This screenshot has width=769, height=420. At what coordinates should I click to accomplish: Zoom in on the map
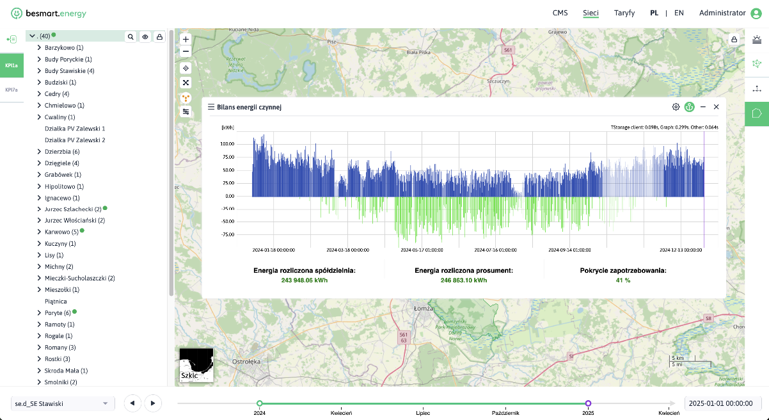click(x=186, y=39)
